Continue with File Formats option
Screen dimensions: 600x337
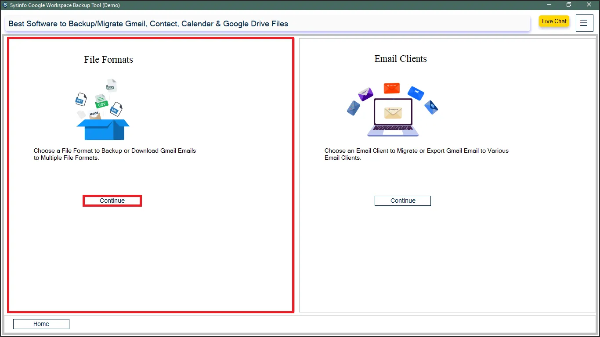click(112, 201)
